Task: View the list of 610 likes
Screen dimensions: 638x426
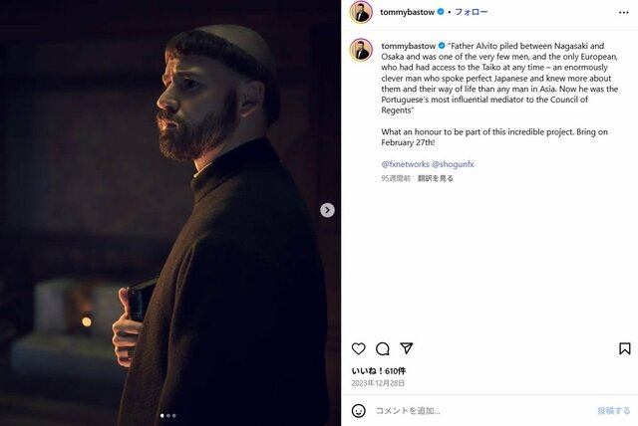Action: point(378,370)
